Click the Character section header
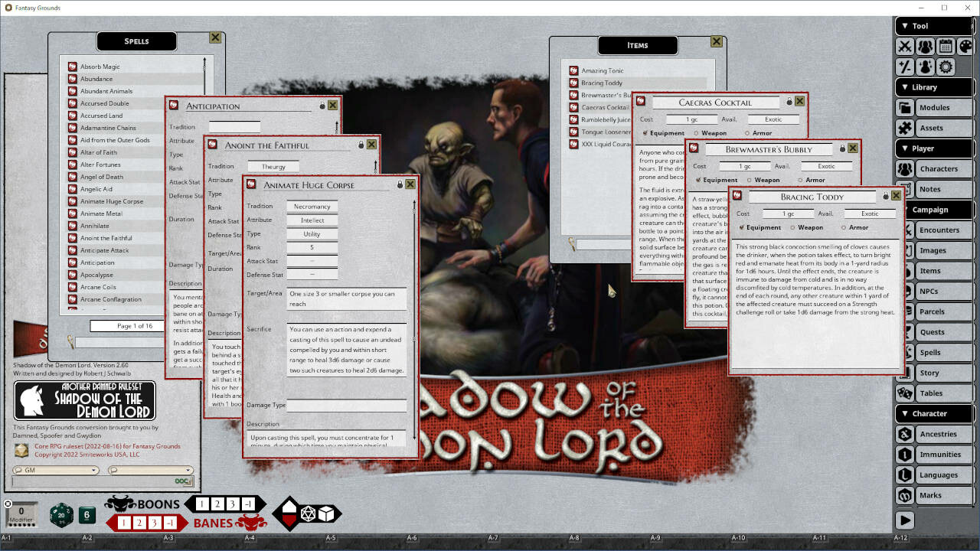The image size is (980, 551). [930, 413]
